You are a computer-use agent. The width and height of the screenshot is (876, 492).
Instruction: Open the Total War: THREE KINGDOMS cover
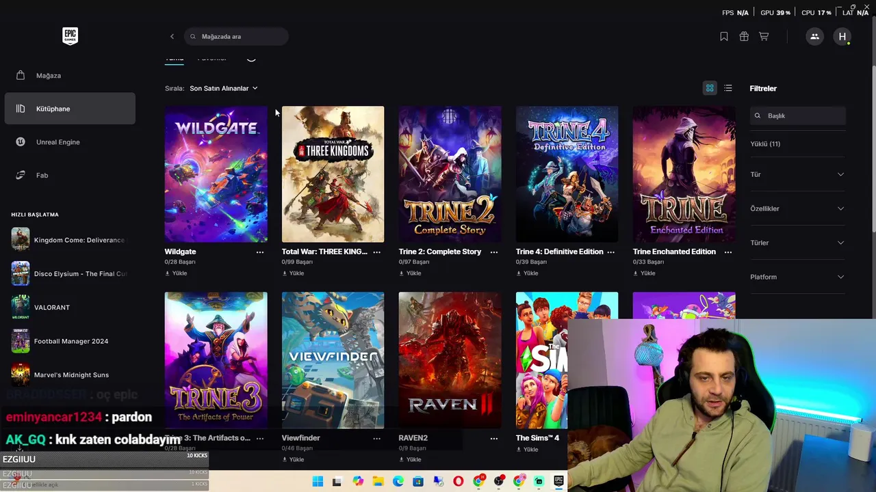click(x=333, y=174)
